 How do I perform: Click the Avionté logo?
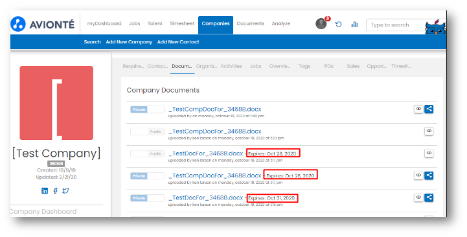pos(42,24)
